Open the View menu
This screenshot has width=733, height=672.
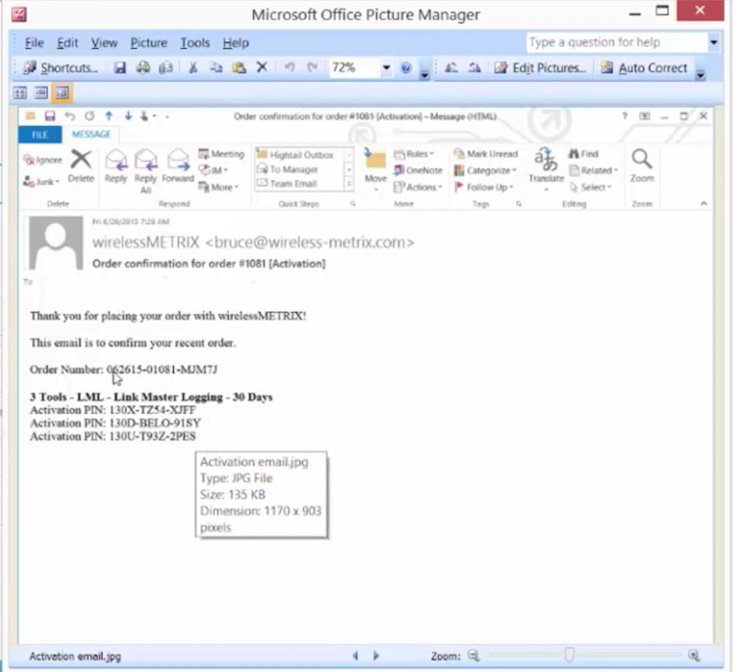tap(104, 43)
